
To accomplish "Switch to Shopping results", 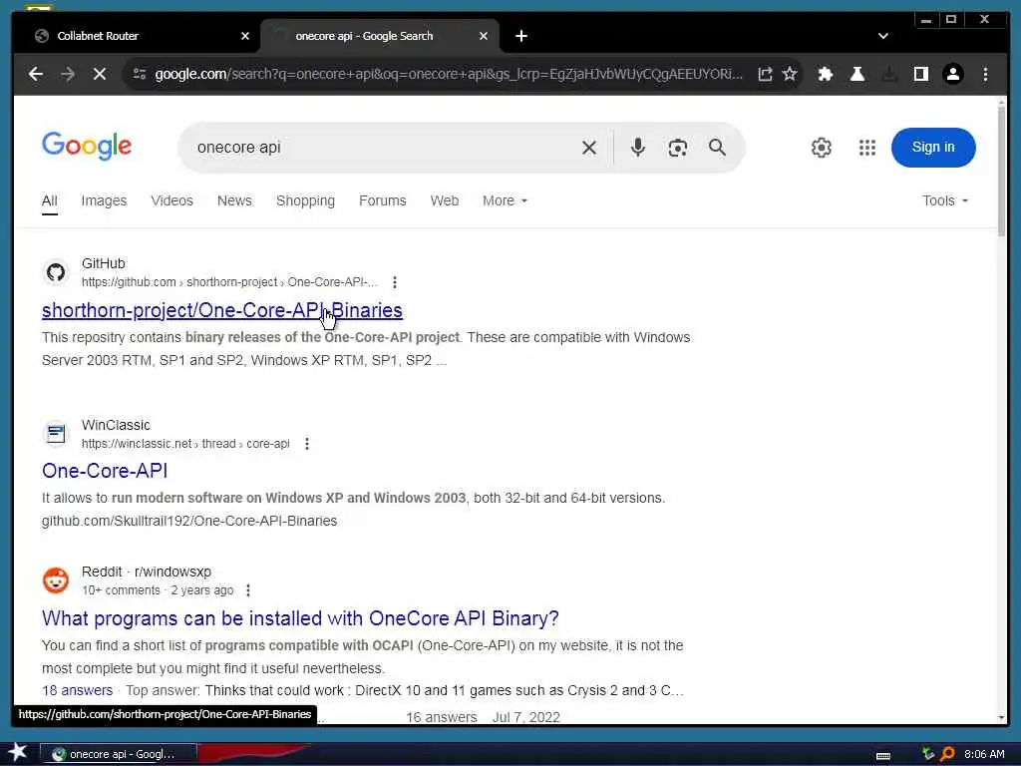I will 305,201.
